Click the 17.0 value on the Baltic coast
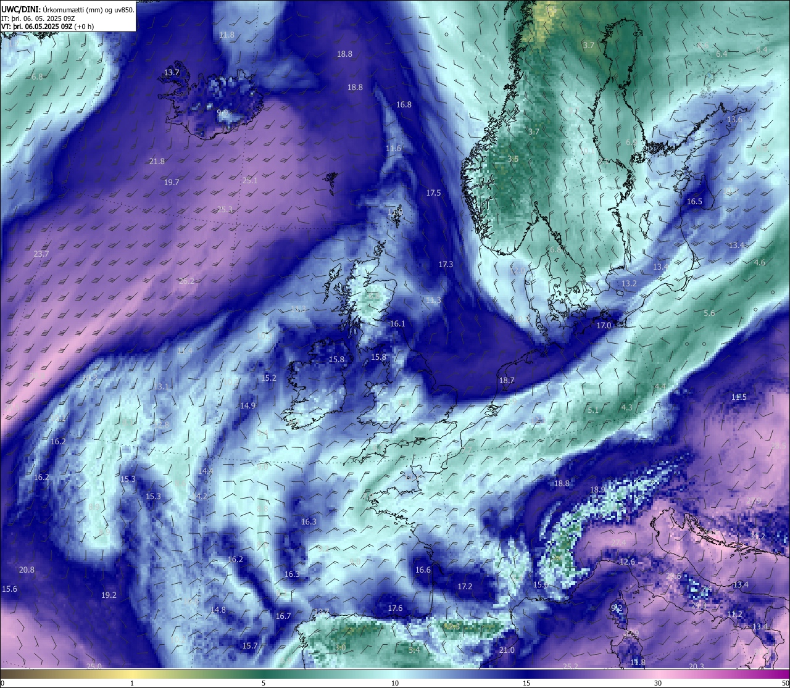The height and width of the screenshot is (688, 790). [604, 326]
